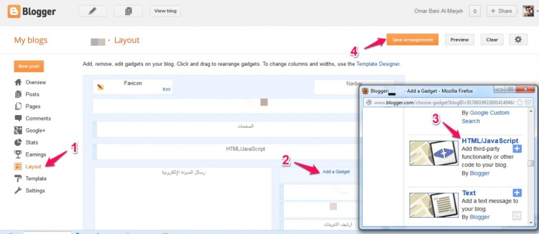Bookmark page with the star icon

[520, 102]
